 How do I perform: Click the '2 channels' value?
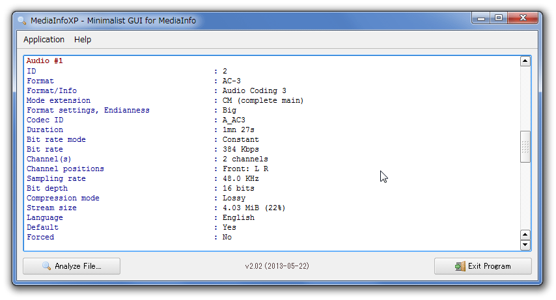point(245,159)
